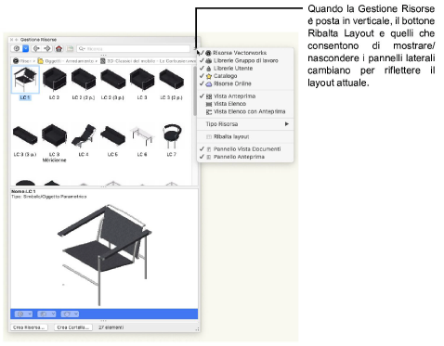Screen dimensions: 444x346
Task: Click the resource list vertical scrollbar
Action: (x=195, y=91)
